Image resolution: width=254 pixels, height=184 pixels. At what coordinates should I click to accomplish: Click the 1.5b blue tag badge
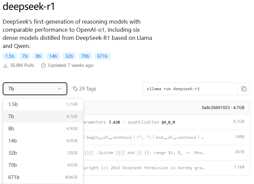[10, 56]
